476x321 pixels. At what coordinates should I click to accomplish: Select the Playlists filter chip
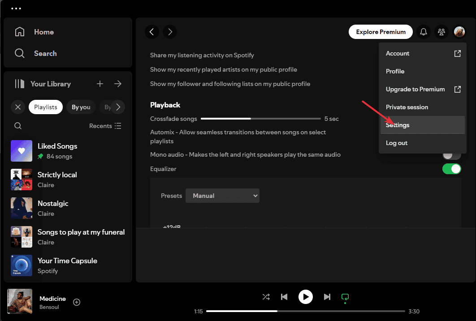(x=46, y=107)
